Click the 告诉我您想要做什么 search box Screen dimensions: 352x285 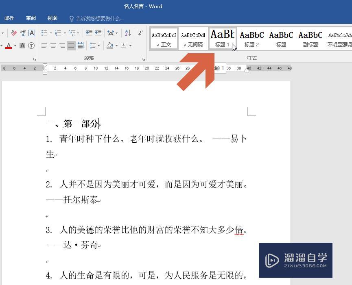point(96,18)
